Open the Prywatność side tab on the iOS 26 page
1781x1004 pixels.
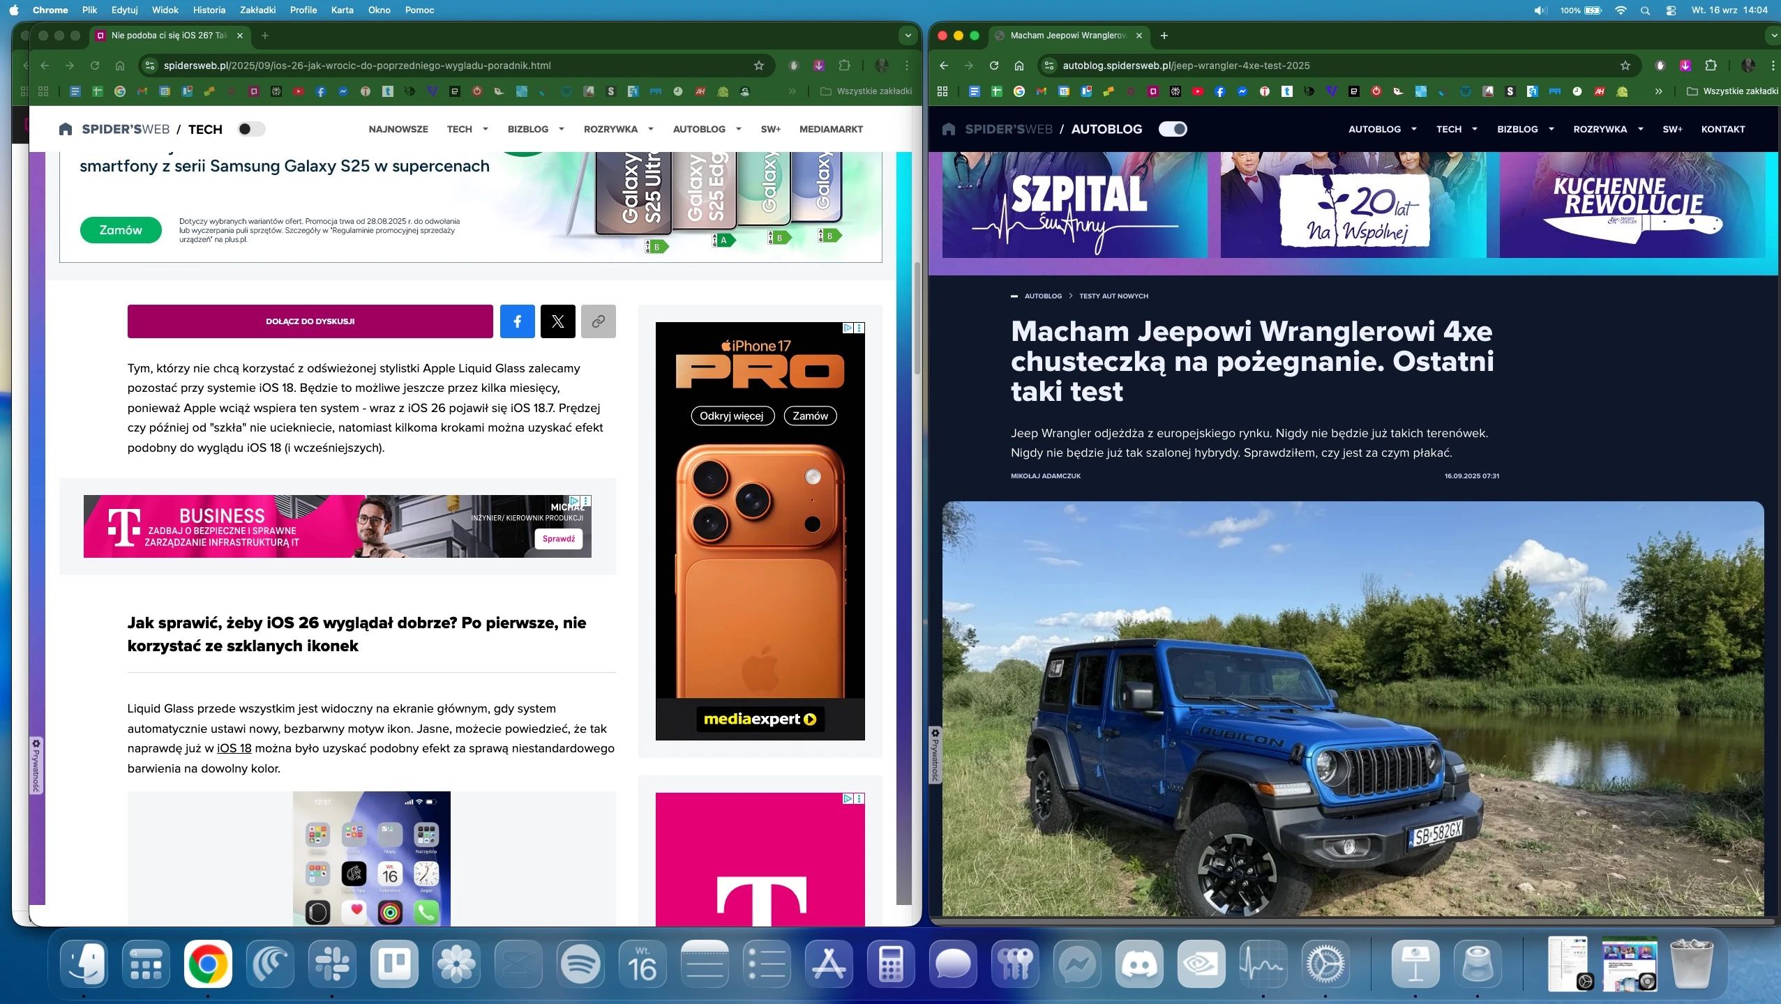coord(36,765)
